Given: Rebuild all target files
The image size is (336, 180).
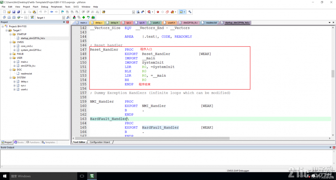Looking at the screenshot, I should (14, 17).
